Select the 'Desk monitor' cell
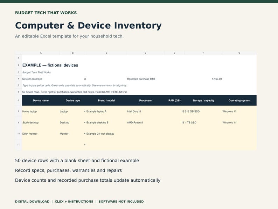 point(41,134)
